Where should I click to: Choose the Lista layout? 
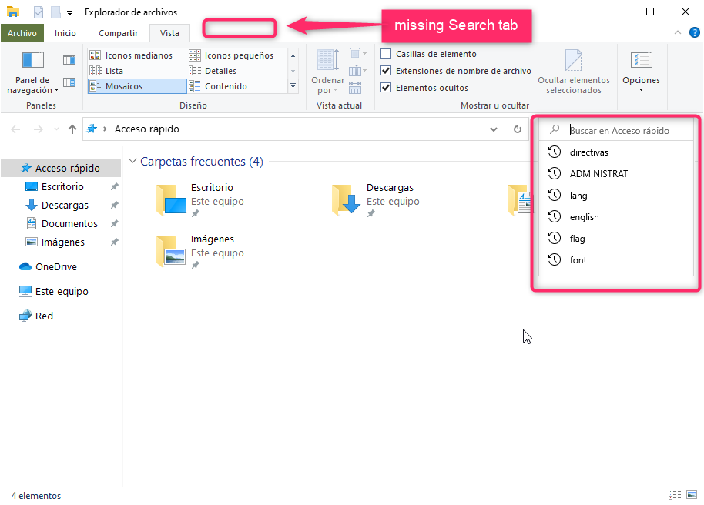106,71
